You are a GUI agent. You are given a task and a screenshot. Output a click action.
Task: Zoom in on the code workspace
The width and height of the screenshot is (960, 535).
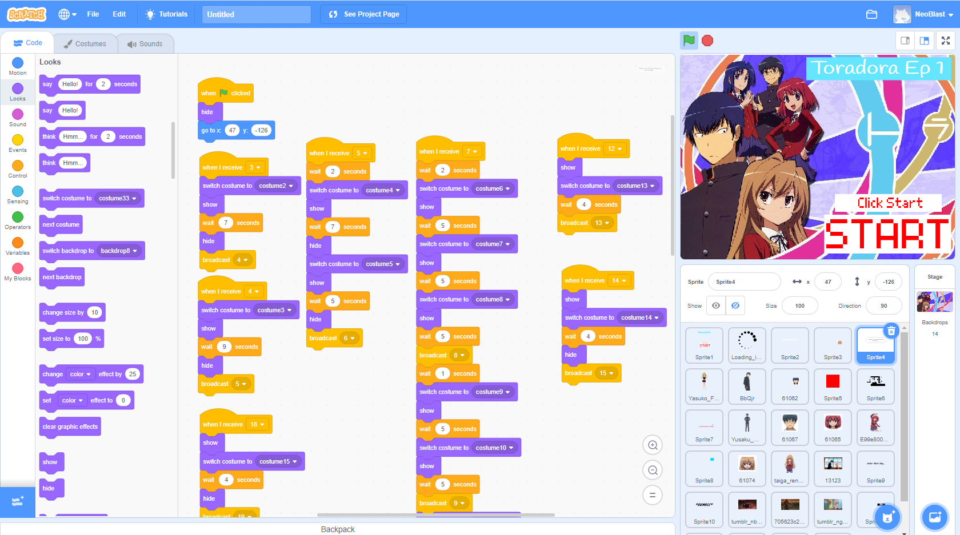coord(653,445)
